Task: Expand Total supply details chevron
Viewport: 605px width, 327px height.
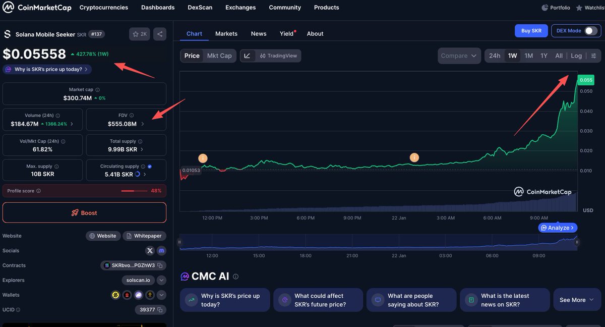Action: 142,149
